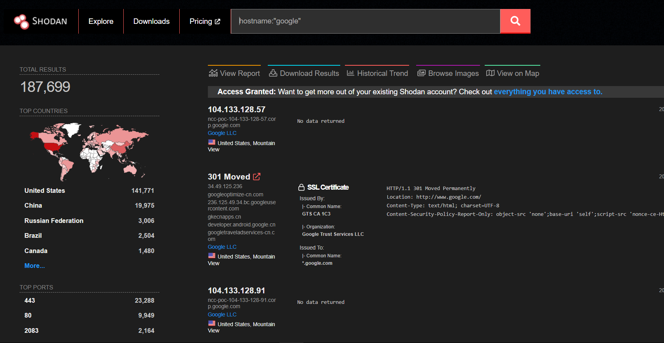Click the Shodan logo icon
The height and width of the screenshot is (343, 664).
[21, 22]
